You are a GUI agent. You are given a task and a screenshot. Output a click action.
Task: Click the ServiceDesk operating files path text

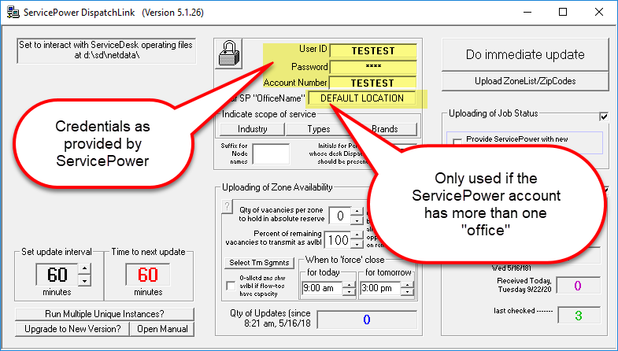pyautogui.click(x=106, y=50)
